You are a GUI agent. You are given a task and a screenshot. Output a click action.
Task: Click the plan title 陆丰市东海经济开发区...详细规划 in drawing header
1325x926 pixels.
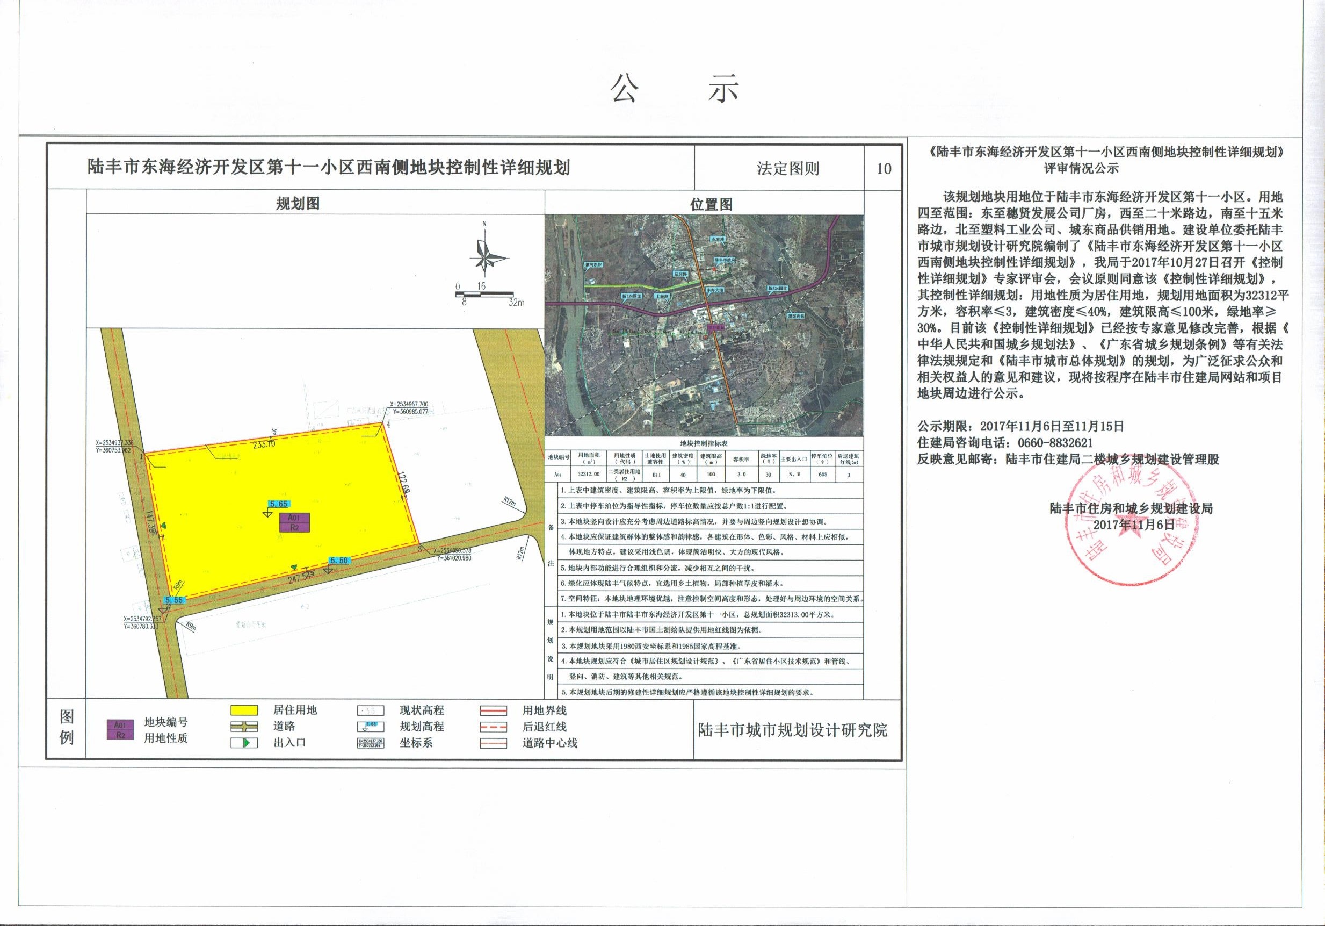coord(329,168)
